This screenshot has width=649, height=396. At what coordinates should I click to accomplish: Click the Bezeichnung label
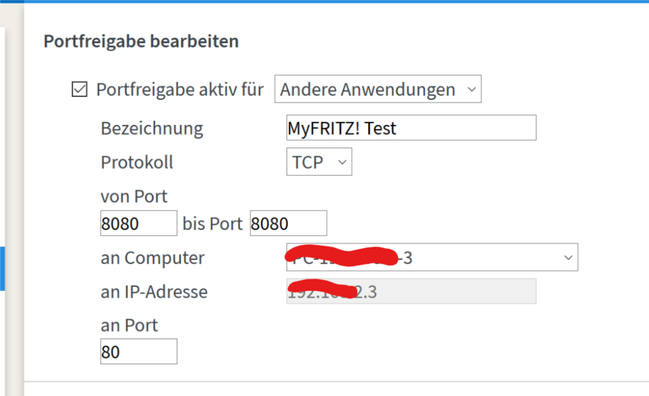pos(152,128)
